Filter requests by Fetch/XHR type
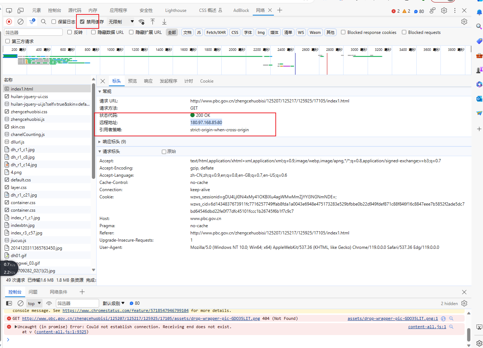This screenshot has width=483, height=348. pyautogui.click(x=216, y=32)
